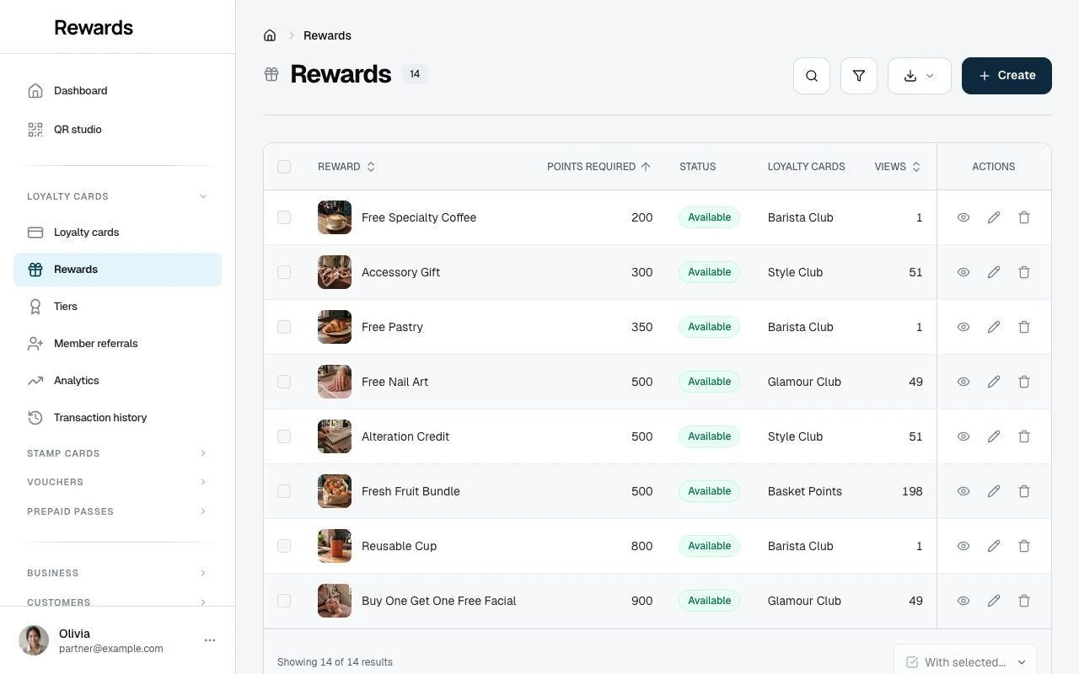Edit the Reusable Cup reward
Screen dimensions: 1079x674
click(994, 546)
